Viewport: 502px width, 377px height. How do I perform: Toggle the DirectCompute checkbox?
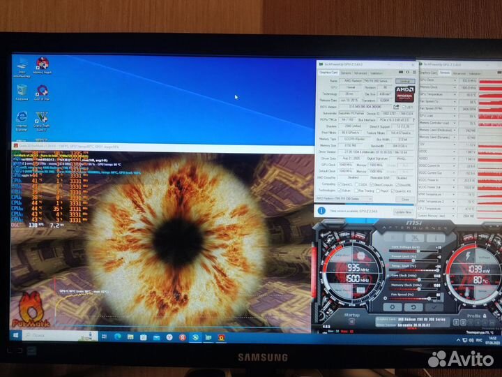click(x=372, y=184)
